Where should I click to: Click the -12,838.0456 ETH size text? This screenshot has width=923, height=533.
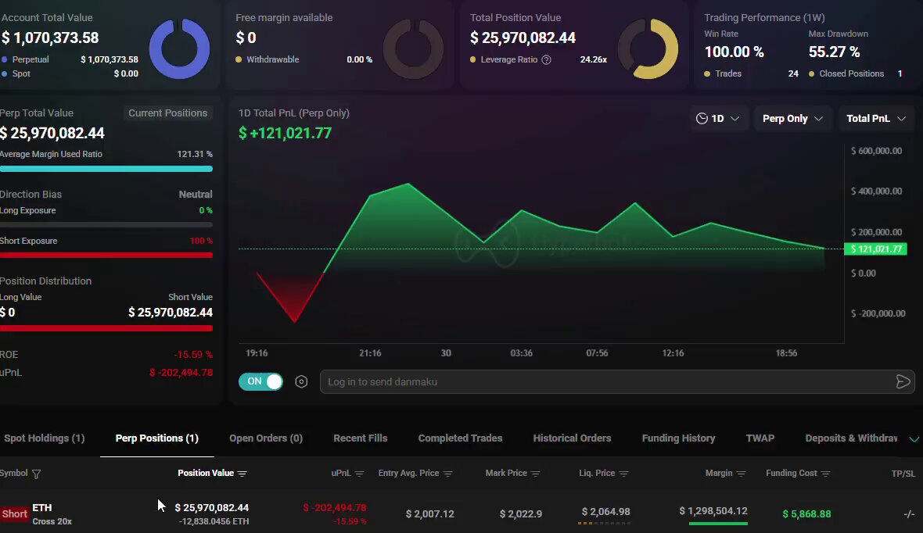[x=214, y=521]
